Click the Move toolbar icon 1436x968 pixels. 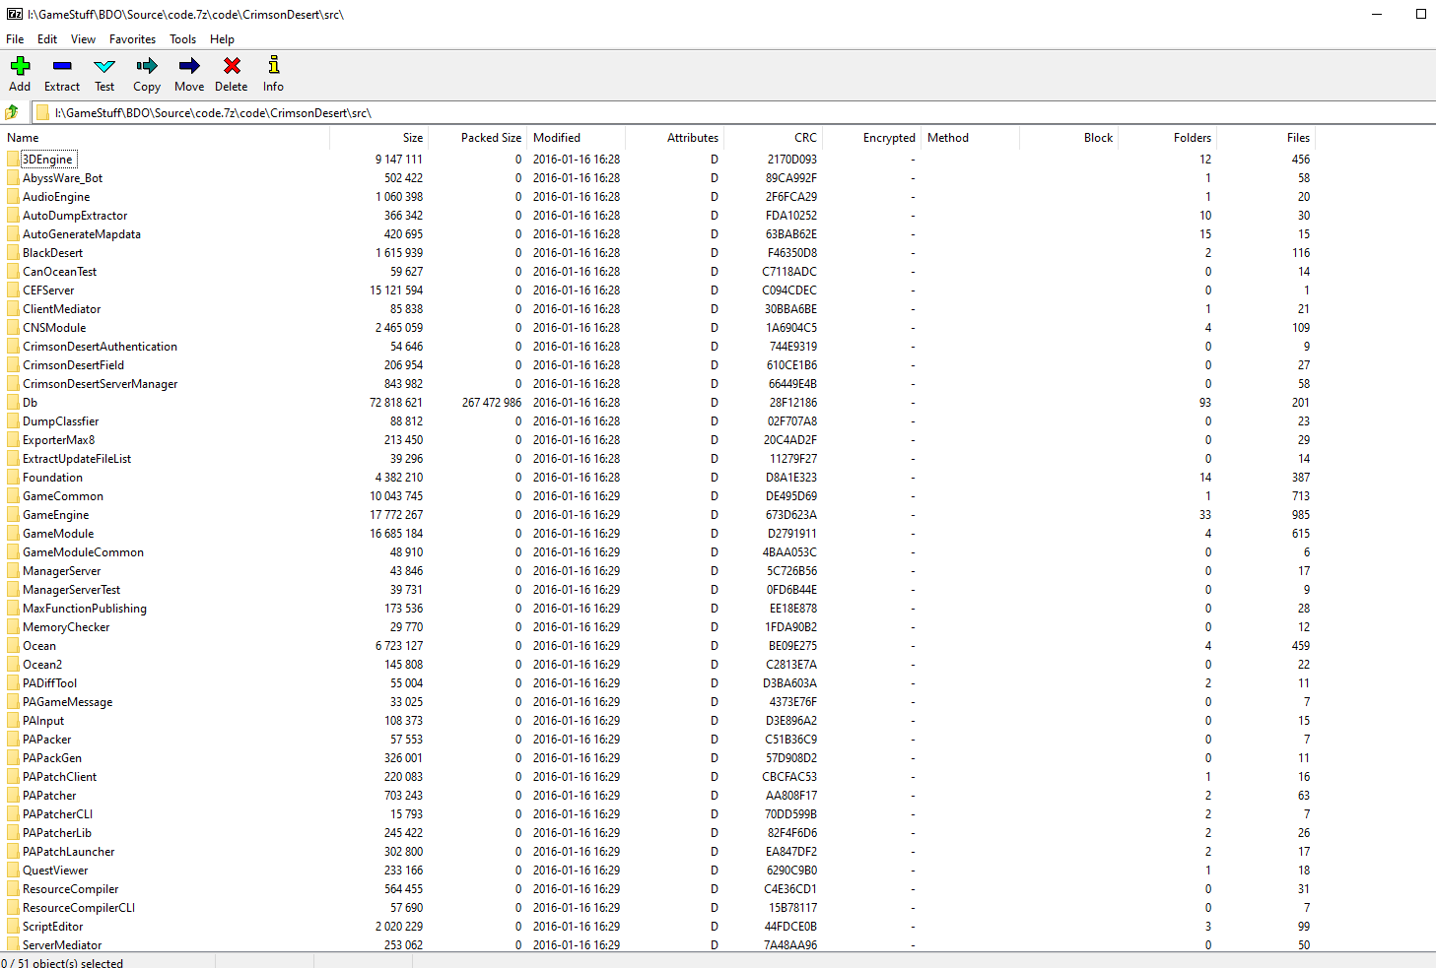click(189, 66)
